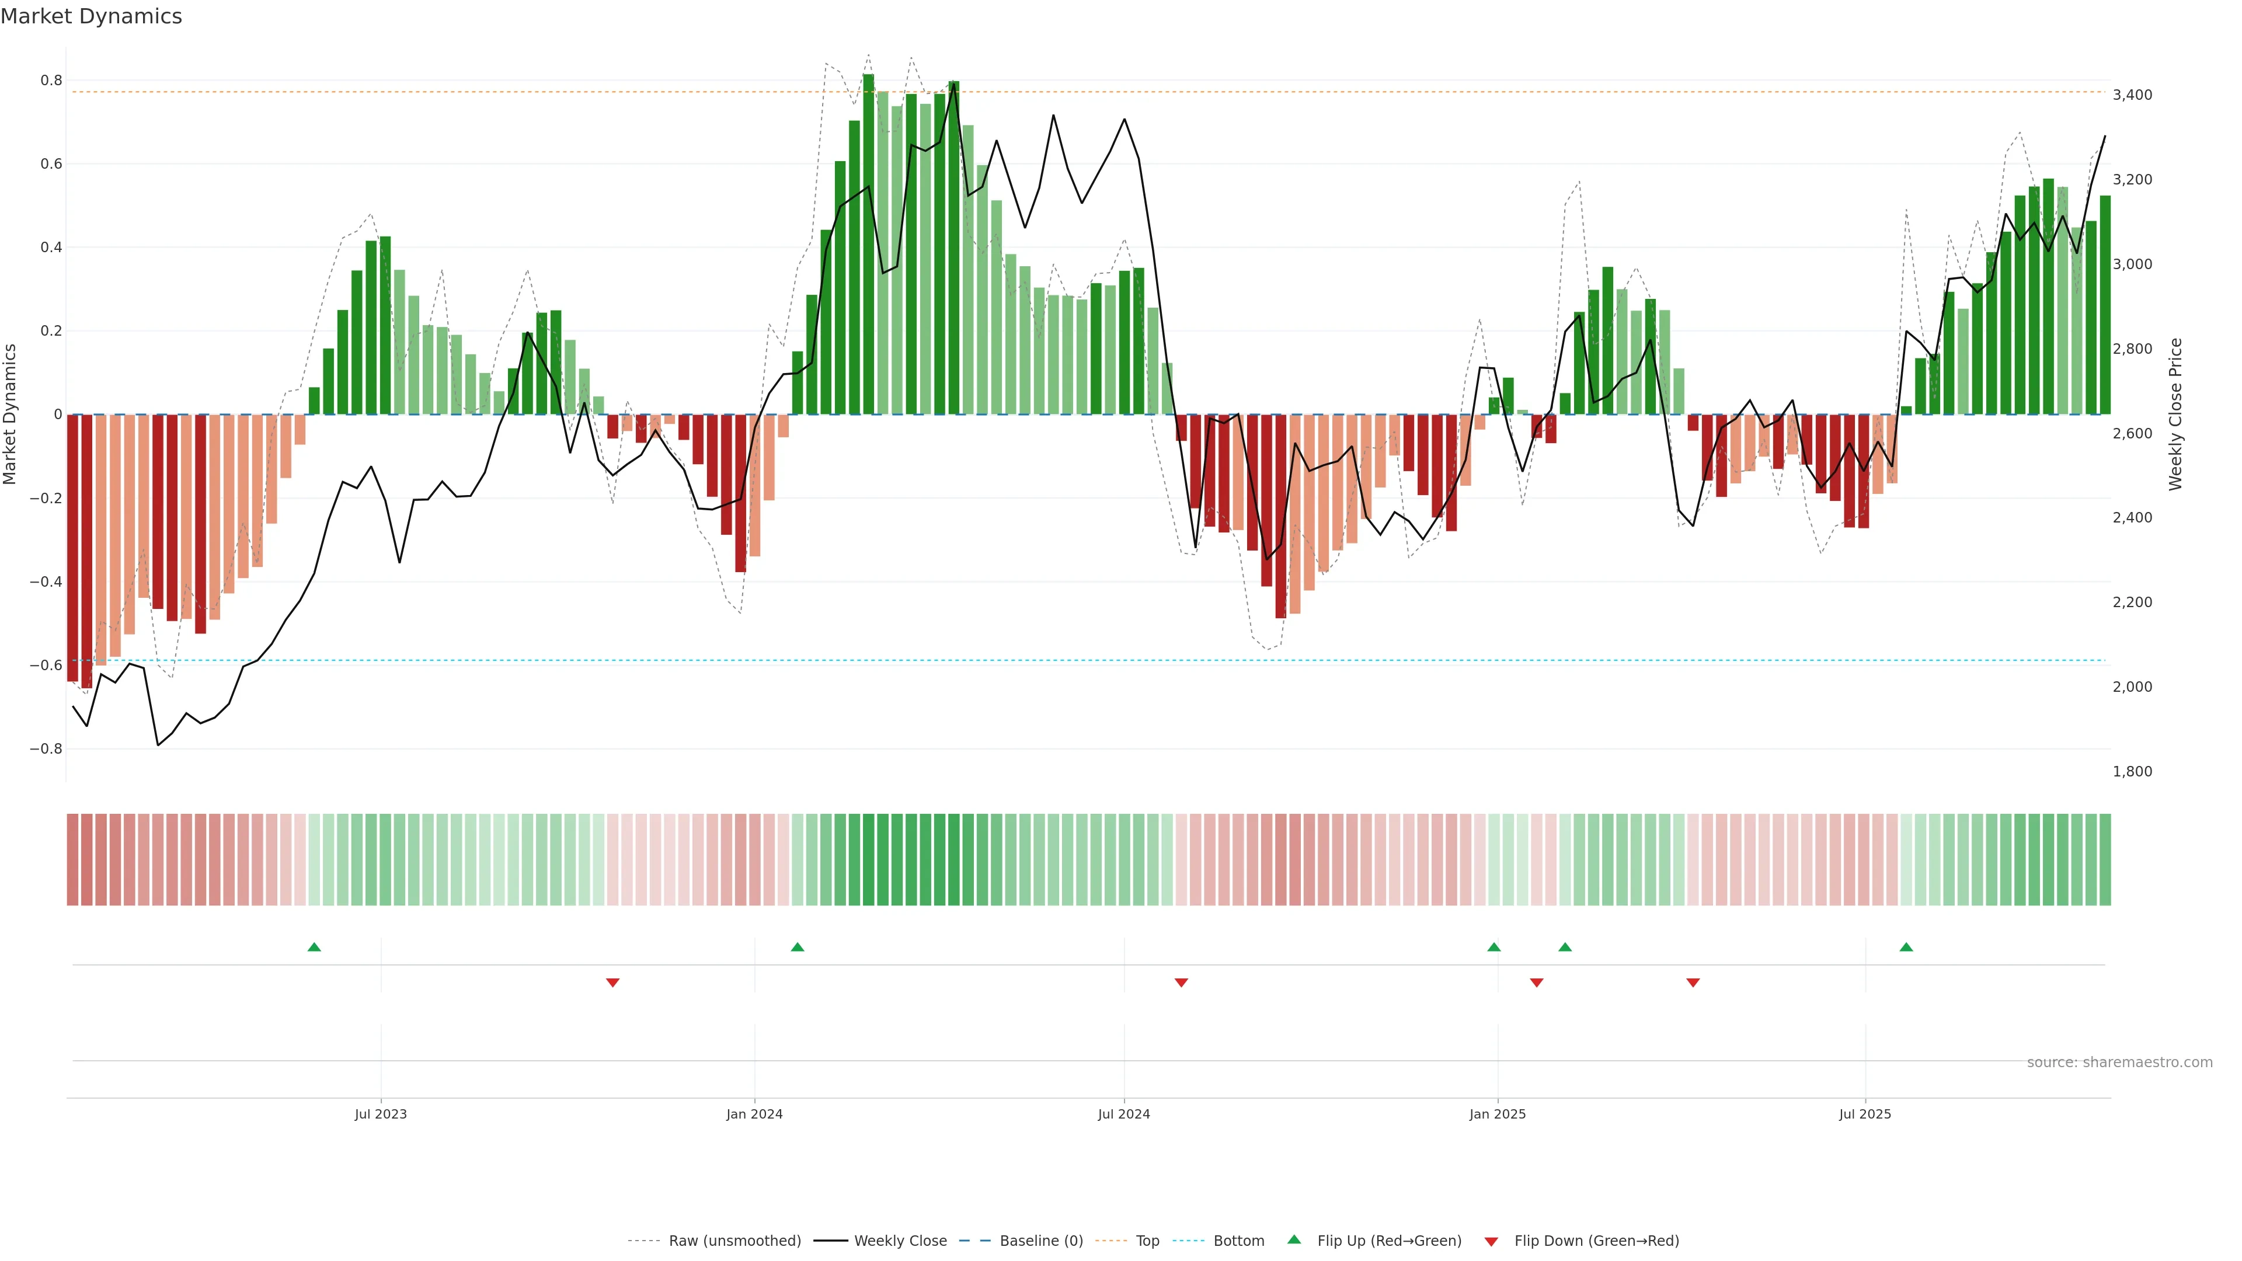
Task: Click the flip-up triangle just after Jan 2024
Action: pyautogui.click(x=797, y=947)
